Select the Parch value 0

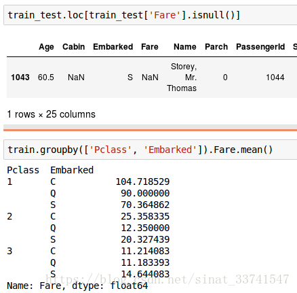tap(225, 77)
